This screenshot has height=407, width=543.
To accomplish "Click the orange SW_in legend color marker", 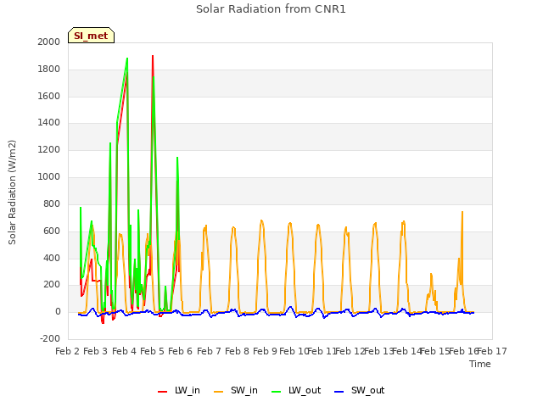I will click(219, 391).
